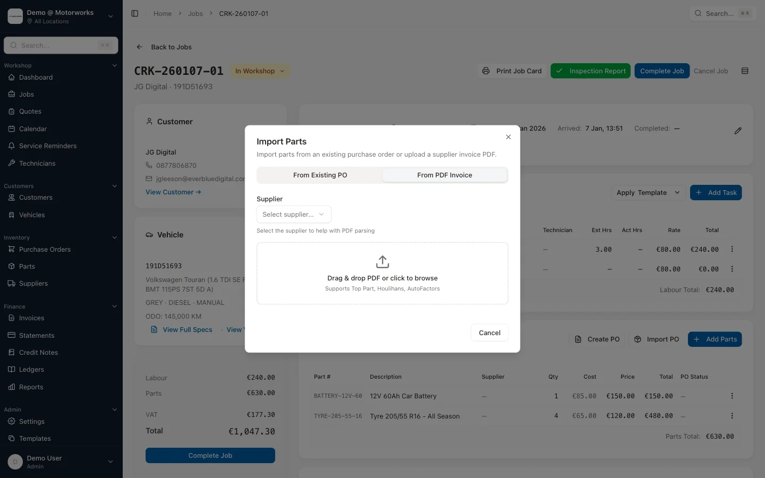Open the Templates admin page
The width and height of the screenshot is (765, 478).
point(35,439)
